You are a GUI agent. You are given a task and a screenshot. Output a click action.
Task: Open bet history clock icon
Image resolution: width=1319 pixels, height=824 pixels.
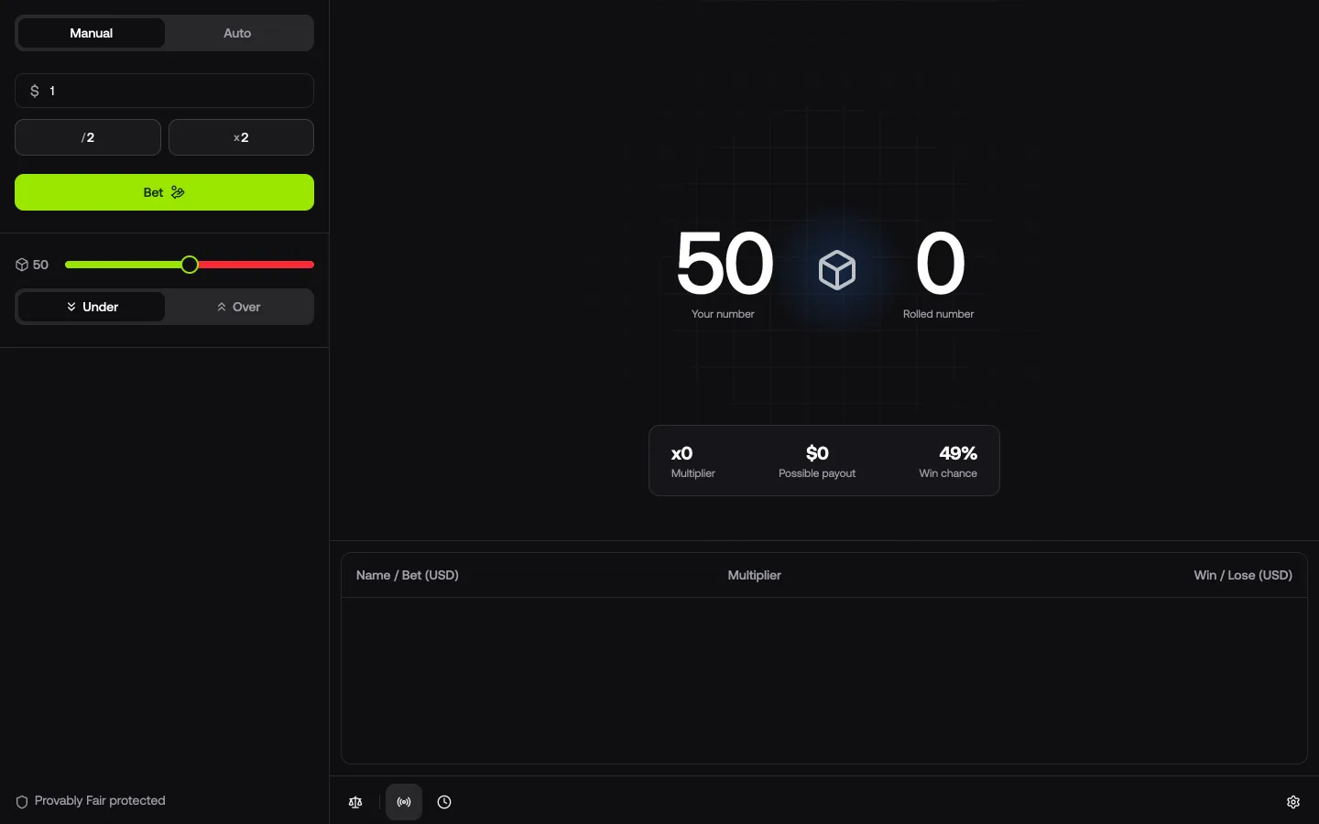[444, 802]
